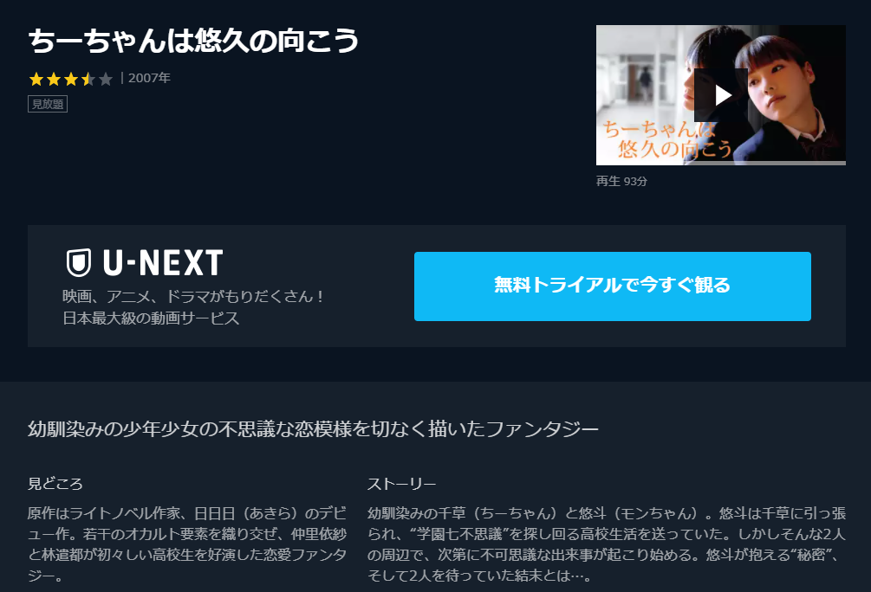The width and height of the screenshot is (871, 592).
Task: Click the 日本最大級の動画サービス tagline
Action: (151, 319)
